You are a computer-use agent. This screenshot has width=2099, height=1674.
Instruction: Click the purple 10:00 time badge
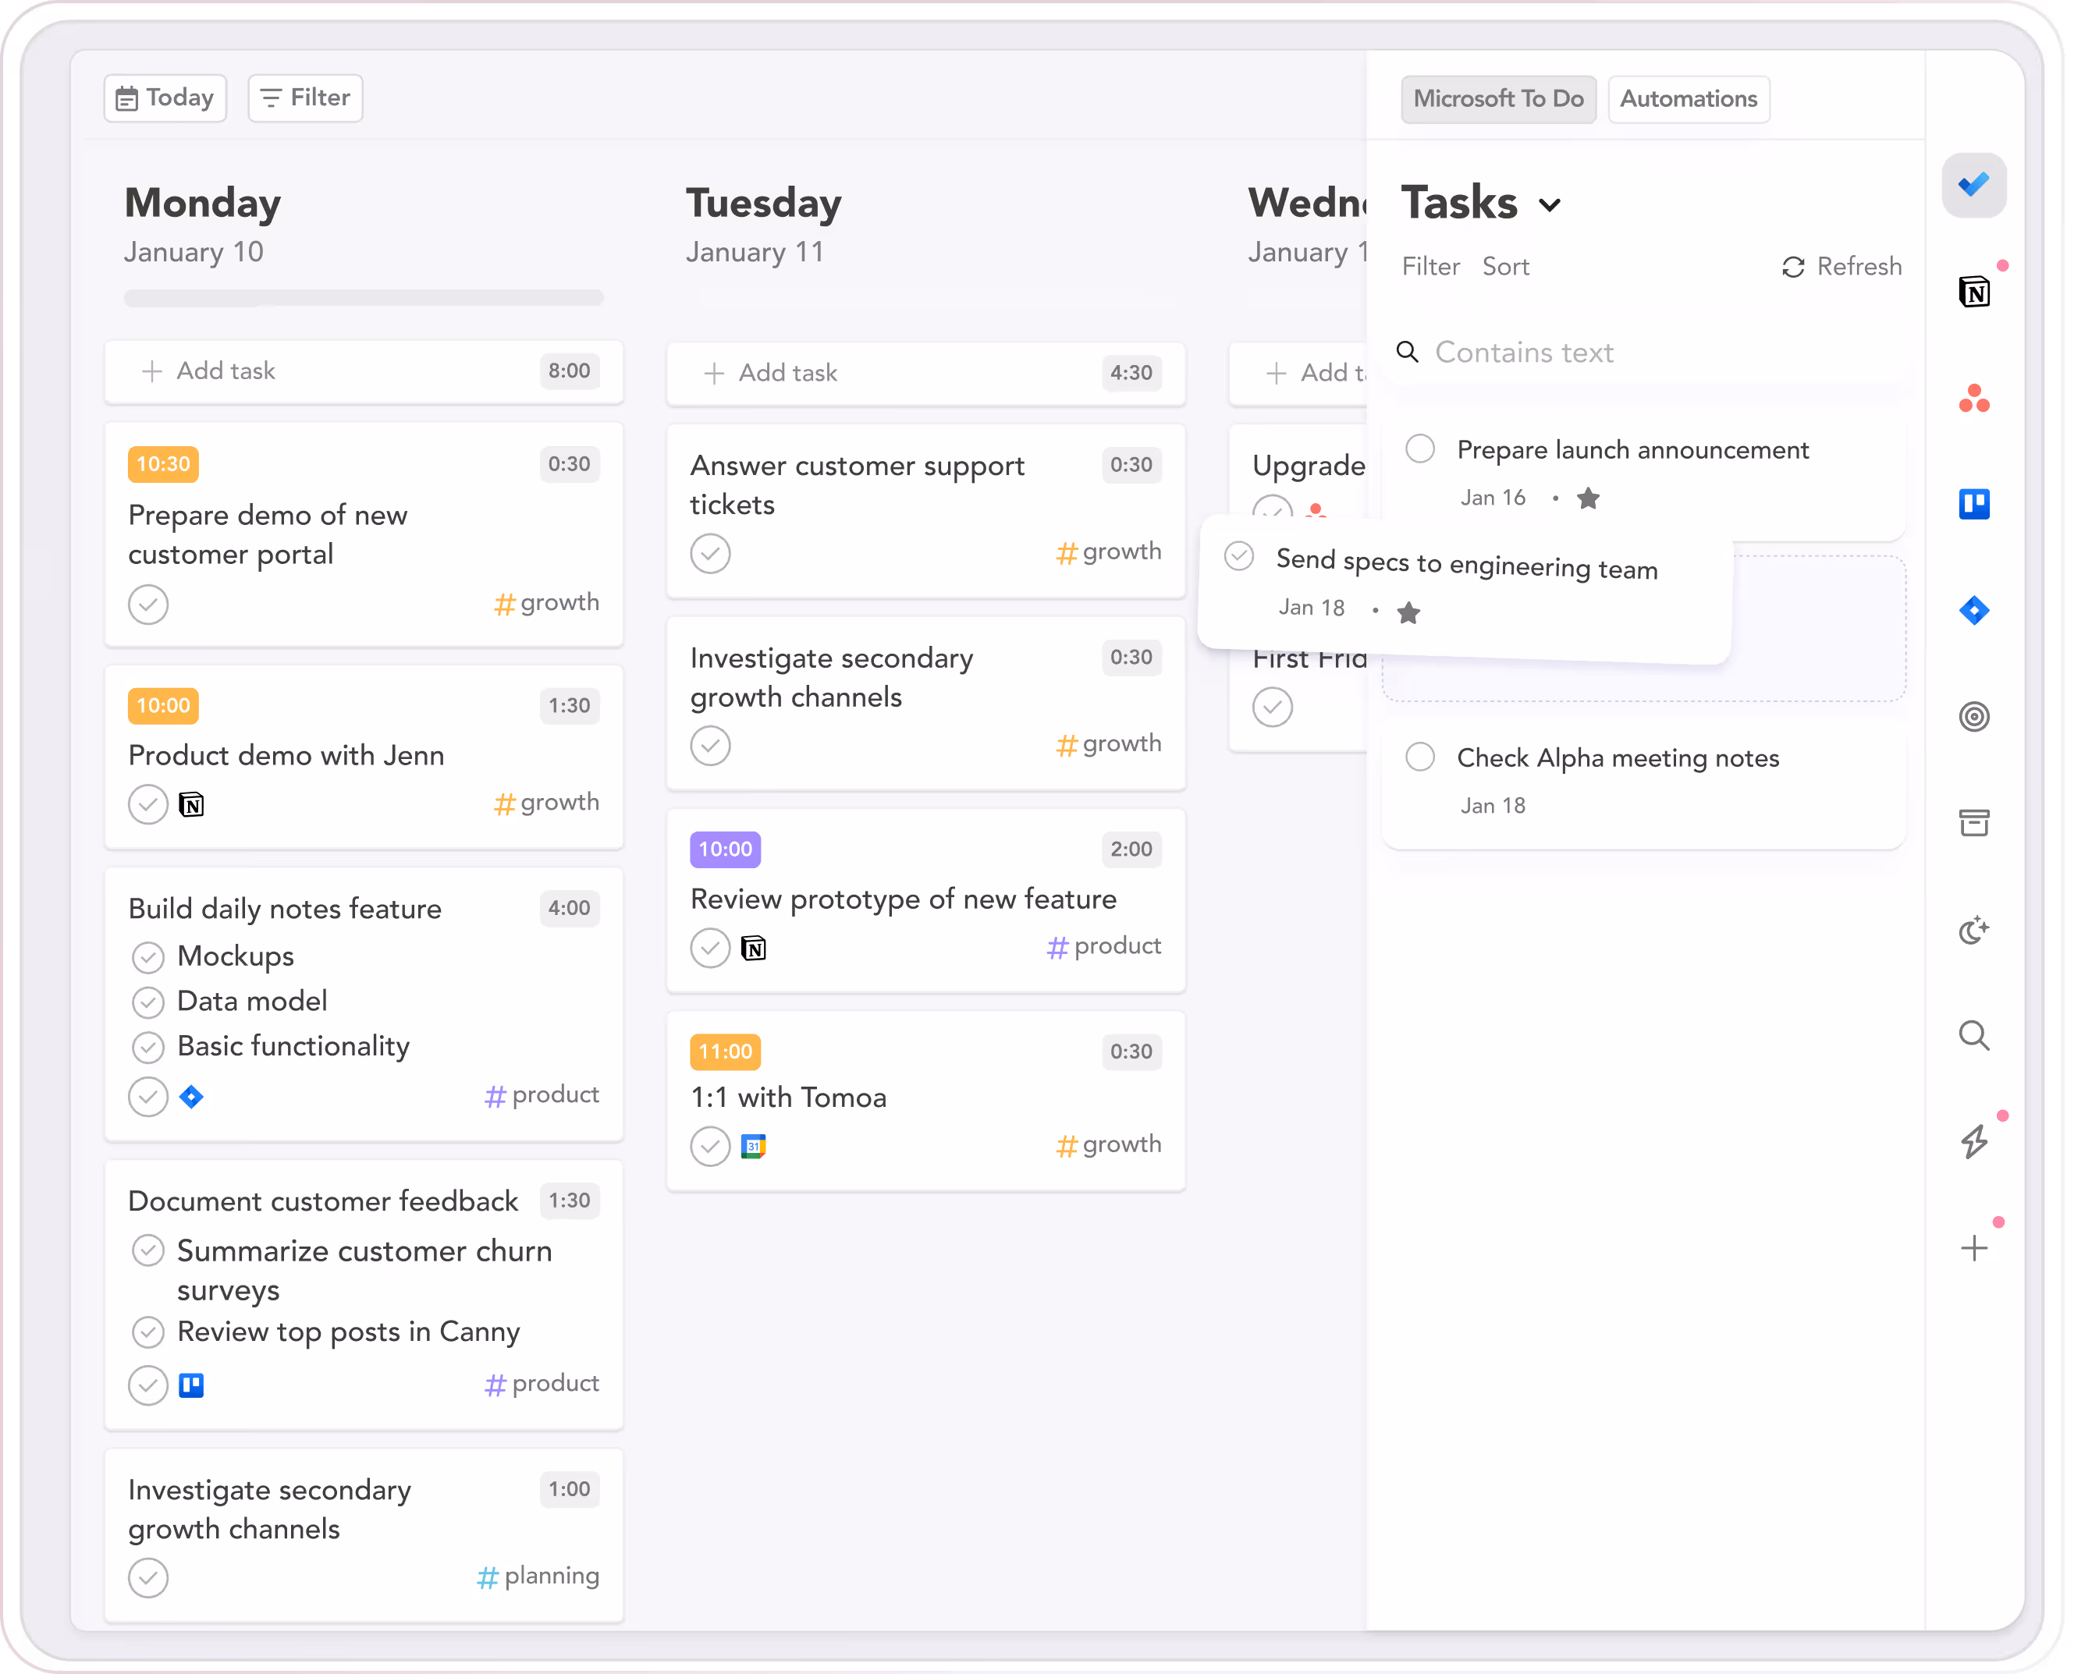click(x=724, y=849)
